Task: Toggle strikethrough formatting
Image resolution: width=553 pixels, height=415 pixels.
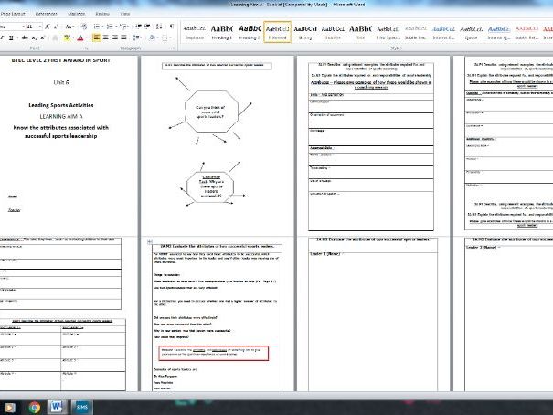Action: (x=25, y=37)
